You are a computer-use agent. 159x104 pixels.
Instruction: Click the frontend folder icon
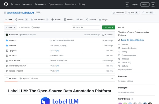tap(7, 46)
